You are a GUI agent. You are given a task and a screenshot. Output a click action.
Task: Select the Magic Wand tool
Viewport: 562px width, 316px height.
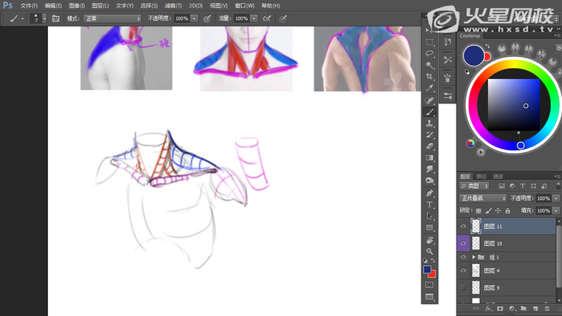pyautogui.click(x=430, y=65)
